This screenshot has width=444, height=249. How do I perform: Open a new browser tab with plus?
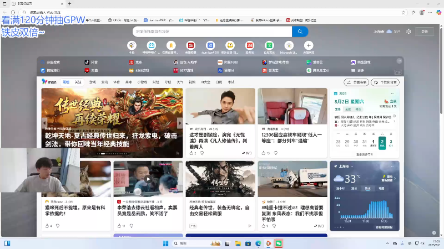click(x=70, y=4)
